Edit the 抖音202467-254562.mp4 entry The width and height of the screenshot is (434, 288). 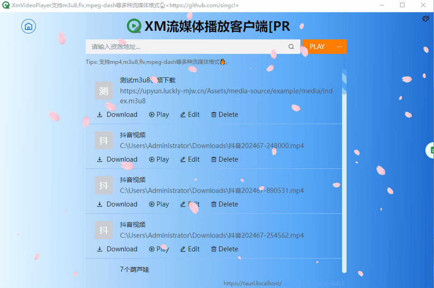pyautogui.click(x=190, y=249)
